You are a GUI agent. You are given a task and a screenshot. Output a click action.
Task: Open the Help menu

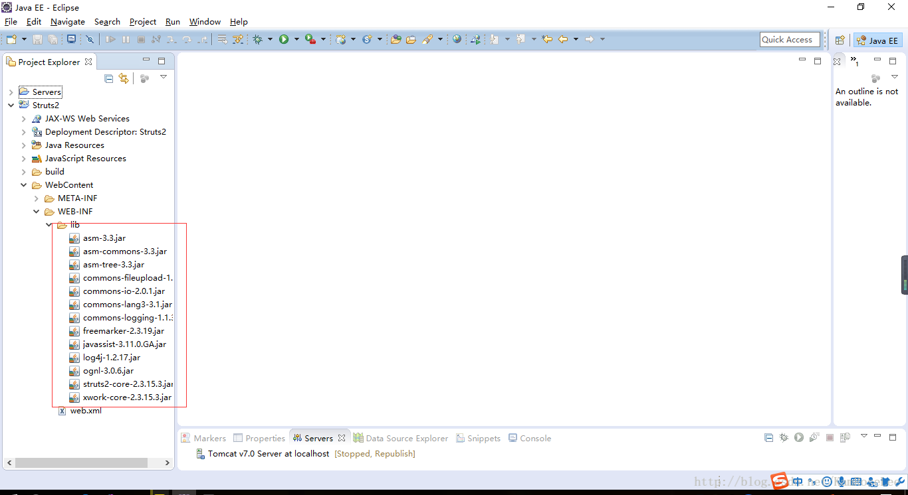click(x=239, y=22)
